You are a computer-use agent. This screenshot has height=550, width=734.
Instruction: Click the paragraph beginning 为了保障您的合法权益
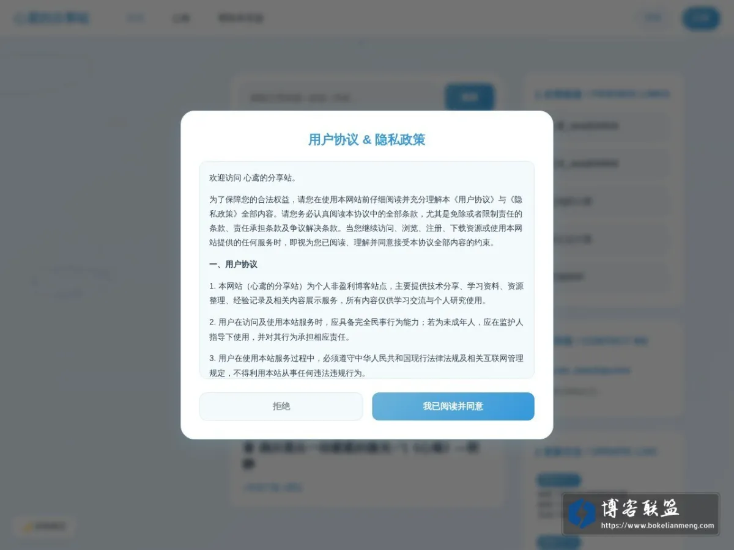point(367,221)
